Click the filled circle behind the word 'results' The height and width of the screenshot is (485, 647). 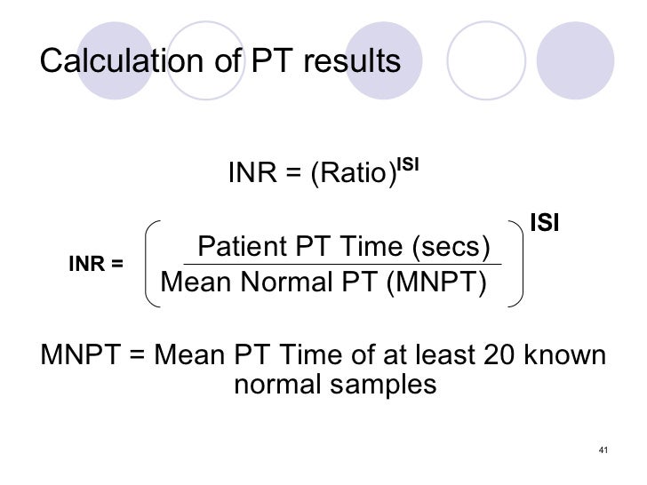[x=382, y=84]
